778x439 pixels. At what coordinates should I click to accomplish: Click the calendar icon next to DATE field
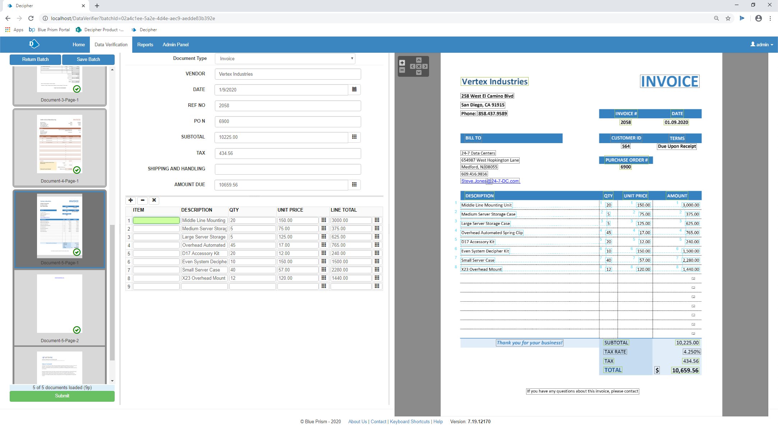(354, 89)
